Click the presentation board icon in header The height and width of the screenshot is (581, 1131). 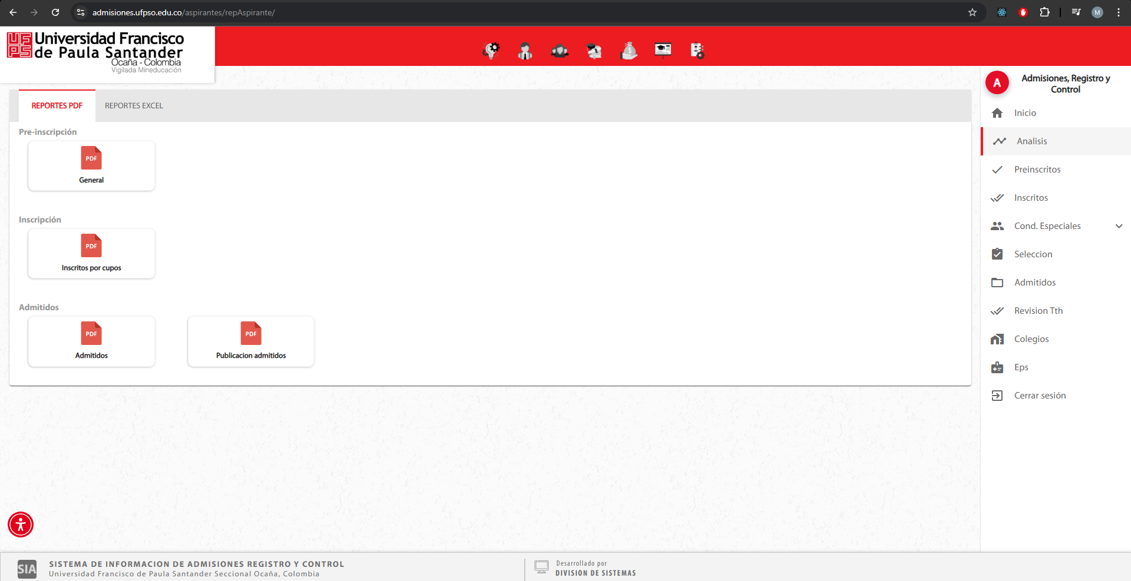[x=663, y=51]
